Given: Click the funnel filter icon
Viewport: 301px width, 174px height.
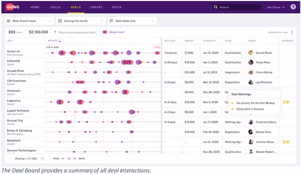Looking at the screenshot, I should point(55,32).
